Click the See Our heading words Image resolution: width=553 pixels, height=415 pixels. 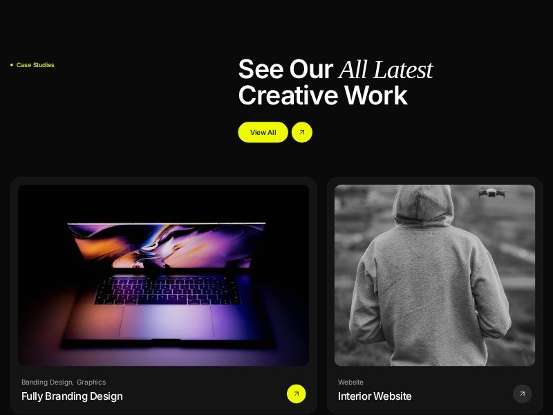click(285, 69)
